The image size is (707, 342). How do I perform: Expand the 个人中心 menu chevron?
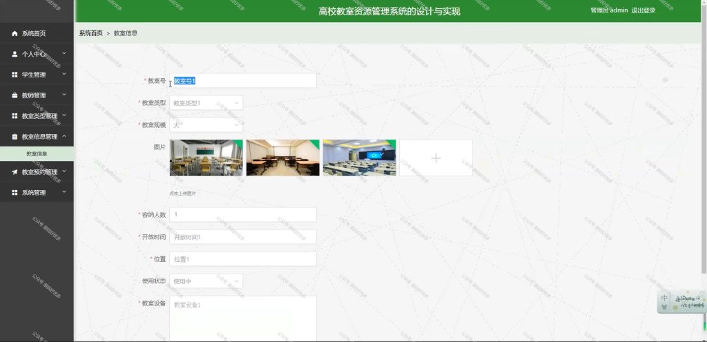(64, 53)
